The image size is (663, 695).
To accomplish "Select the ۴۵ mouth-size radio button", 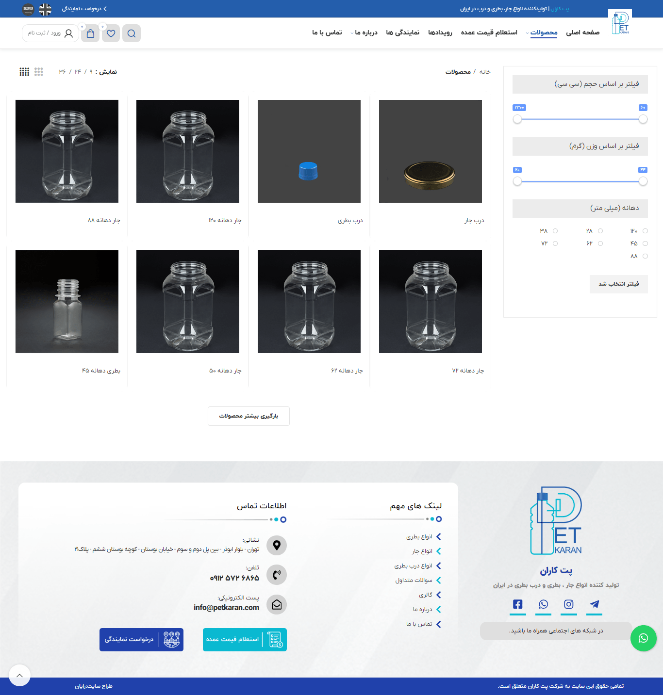I will click(645, 243).
